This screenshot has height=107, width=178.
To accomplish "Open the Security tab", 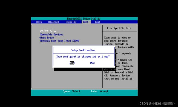I will tap(71, 22).
